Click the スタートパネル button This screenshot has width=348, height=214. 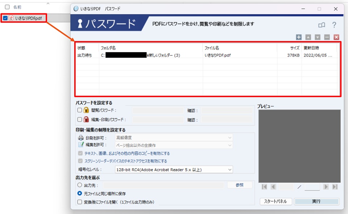coord(275,201)
